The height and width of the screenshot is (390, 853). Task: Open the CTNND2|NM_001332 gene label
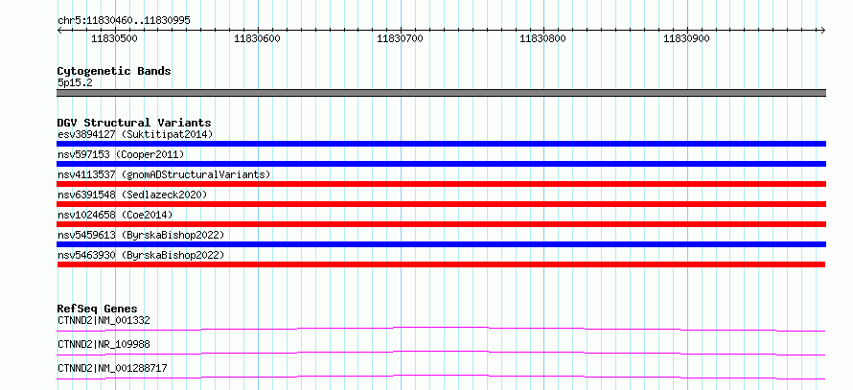coord(104,320)
